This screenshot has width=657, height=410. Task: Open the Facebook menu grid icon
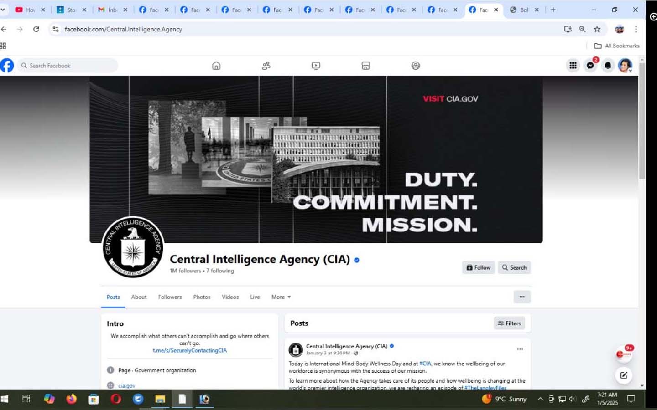tap(573, 66)
